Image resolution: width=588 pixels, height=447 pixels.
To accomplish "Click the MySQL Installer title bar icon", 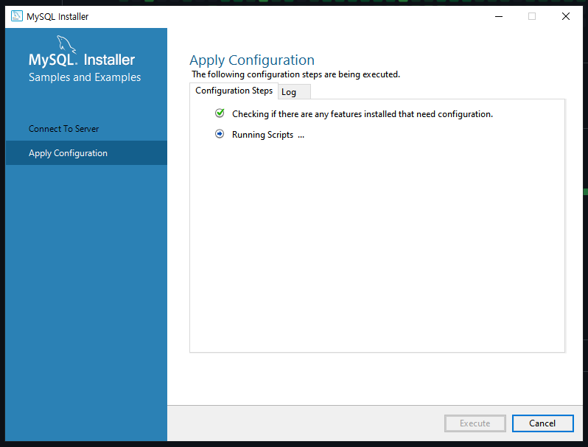I will point(16,16).
